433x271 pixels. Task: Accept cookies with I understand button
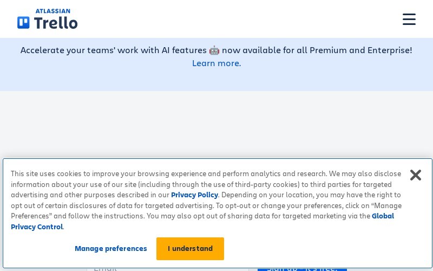pos(190,249)
